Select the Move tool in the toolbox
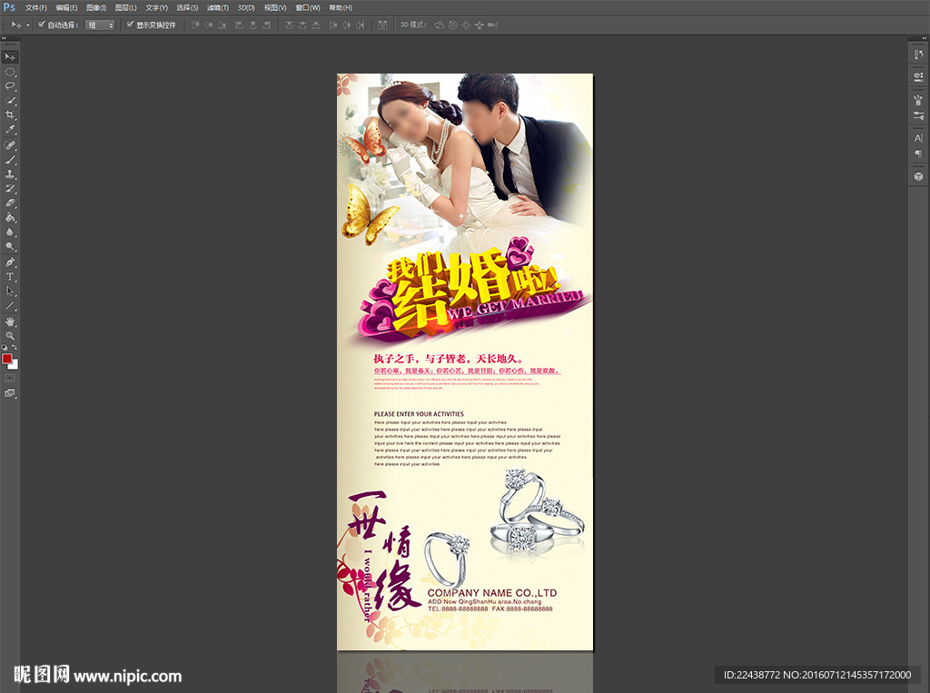The image size is (930, 693). [11, 56]
